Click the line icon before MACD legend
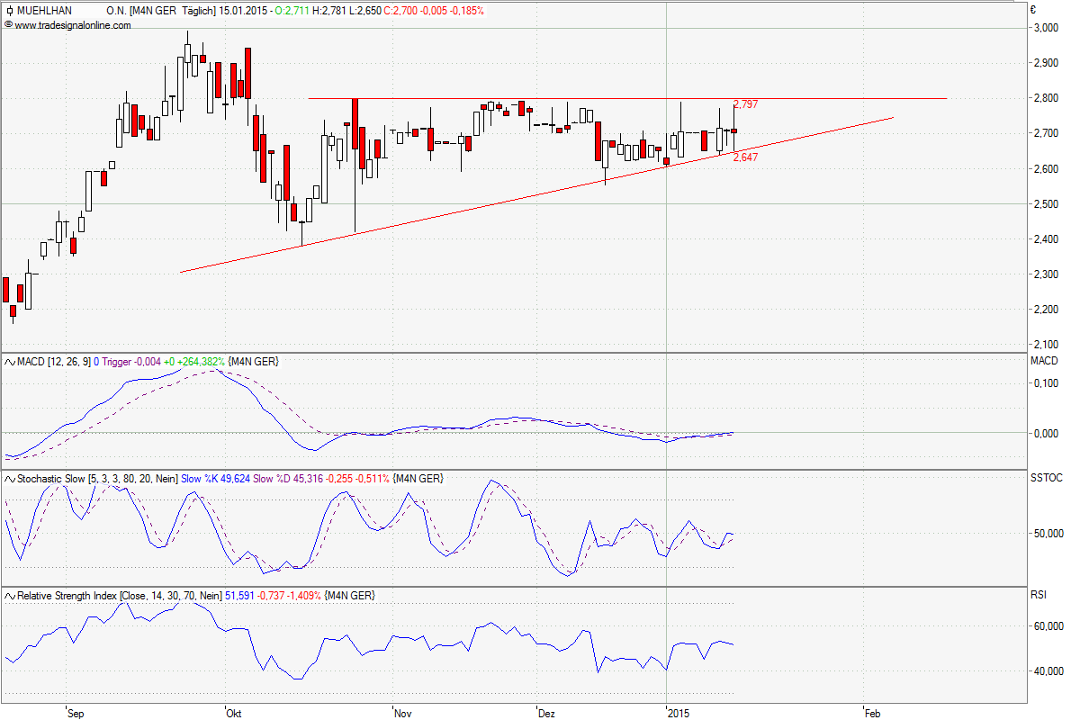Screen dimensions: 1080x720 [x=9, y=362]
